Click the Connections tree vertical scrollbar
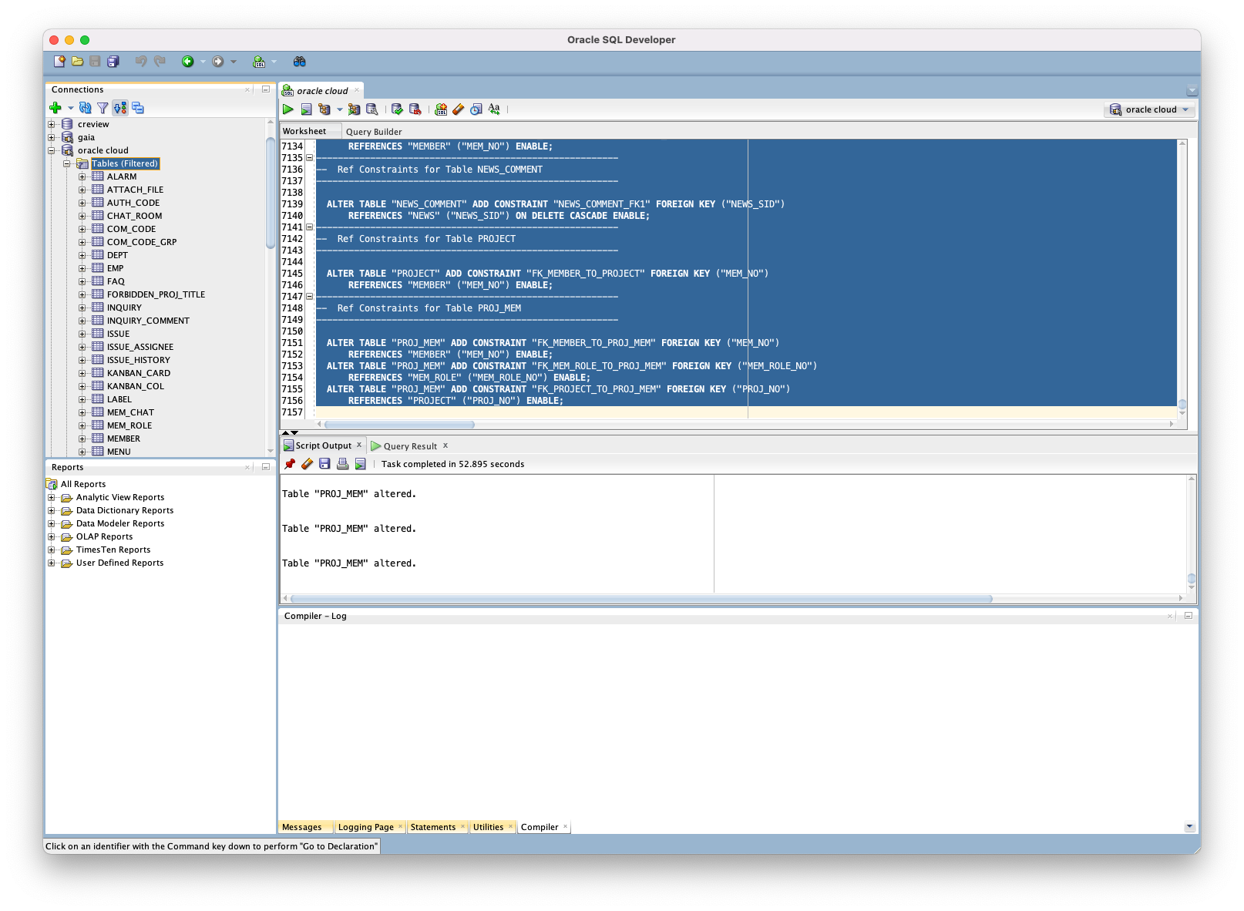 pos(271,193)
